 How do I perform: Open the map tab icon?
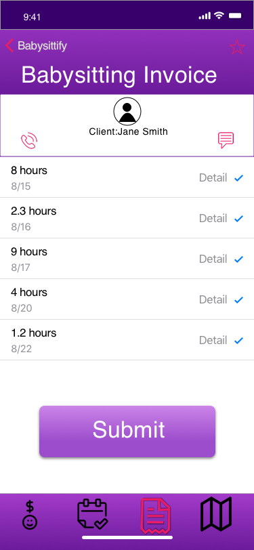point(216,514)
